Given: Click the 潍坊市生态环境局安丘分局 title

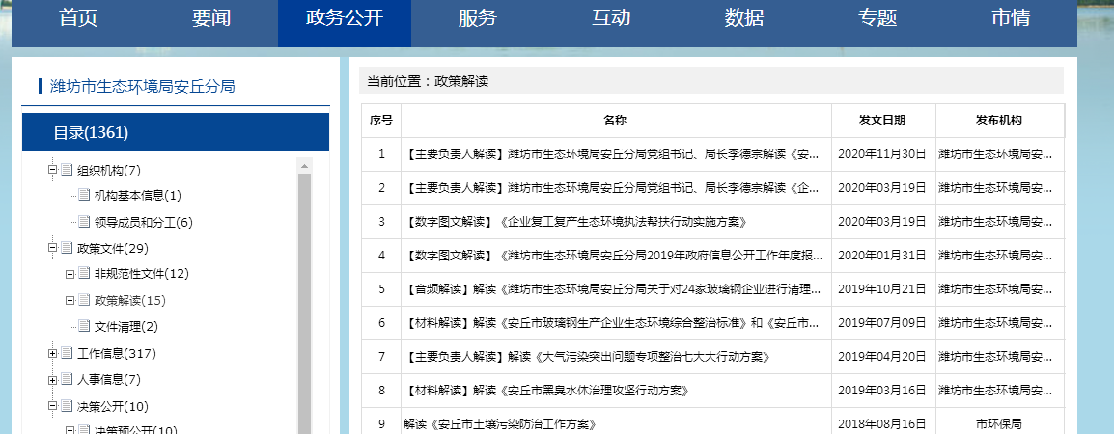Looking at the screenshot, I should pyautogui.click(x=142, y=87).
